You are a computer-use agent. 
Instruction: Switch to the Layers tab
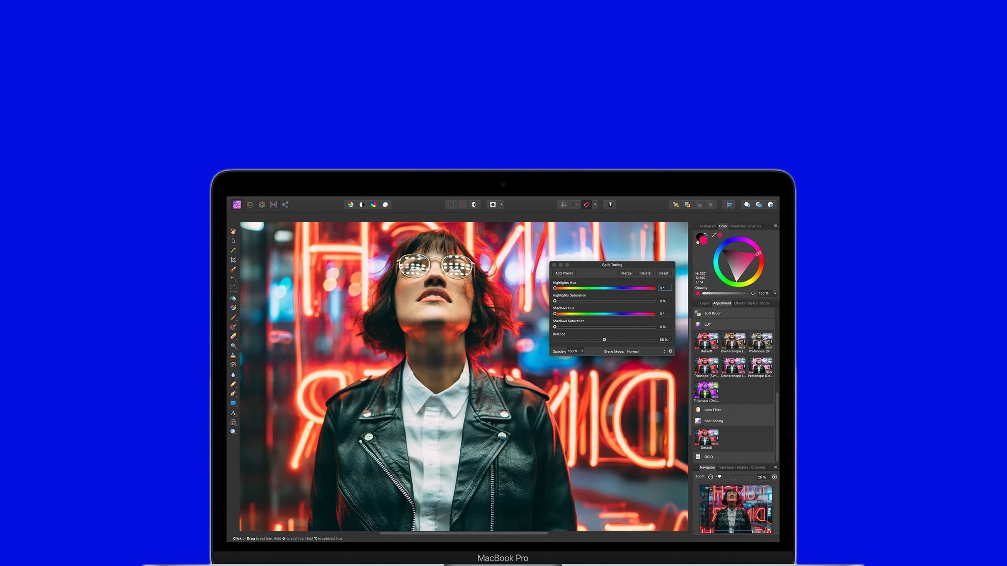click(705, 303)
